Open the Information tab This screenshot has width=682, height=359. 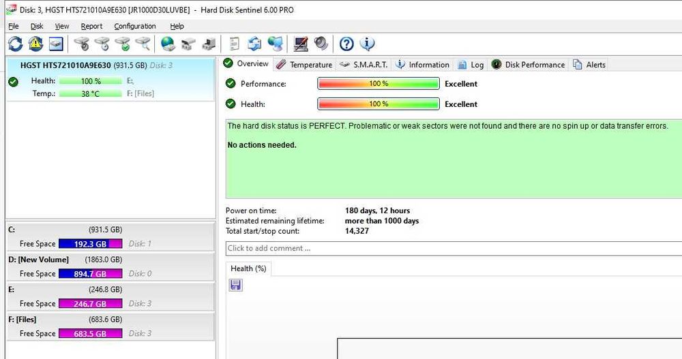(x=422, y=65)
